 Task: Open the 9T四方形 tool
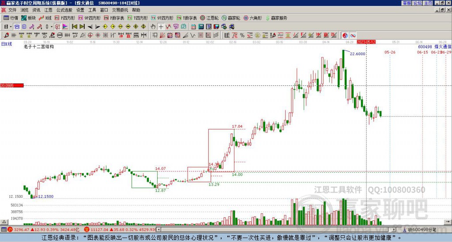coord(162,18)
